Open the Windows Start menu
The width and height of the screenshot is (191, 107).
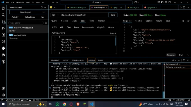[x=3, y=104]
